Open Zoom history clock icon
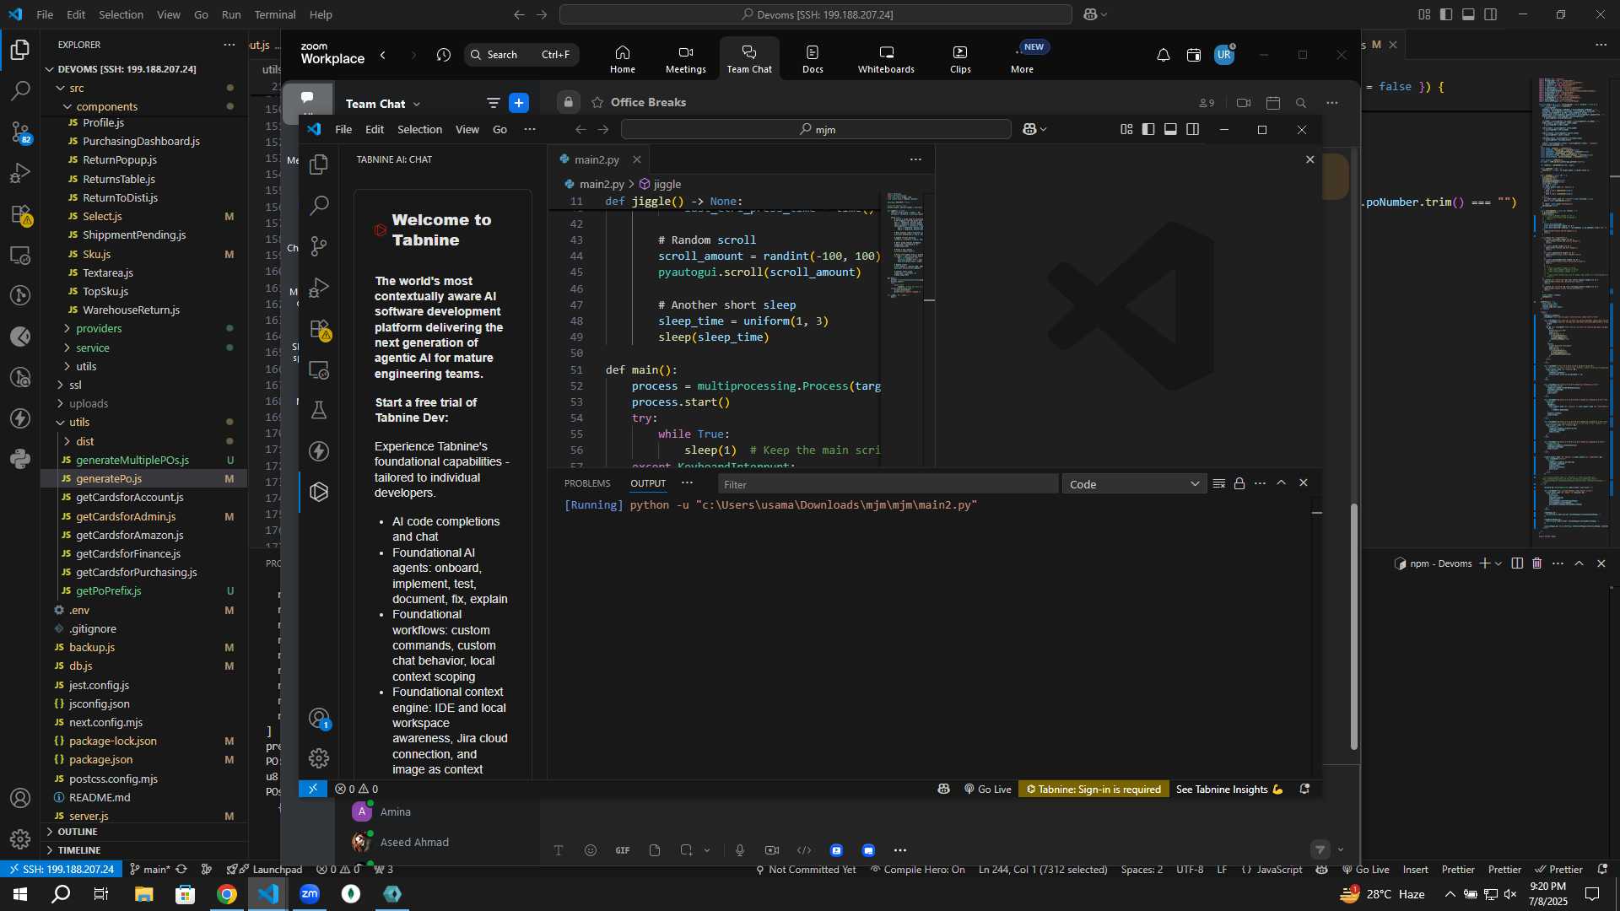 (444, 55)
